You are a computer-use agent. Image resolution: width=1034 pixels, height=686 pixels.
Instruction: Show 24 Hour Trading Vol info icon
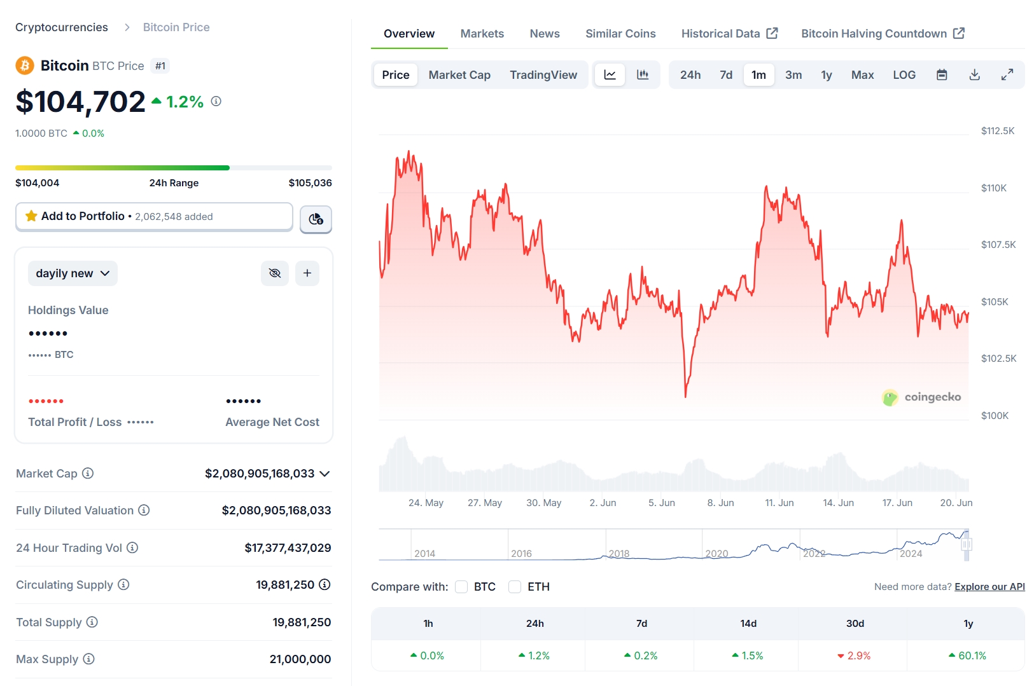(x=132, y=547)
